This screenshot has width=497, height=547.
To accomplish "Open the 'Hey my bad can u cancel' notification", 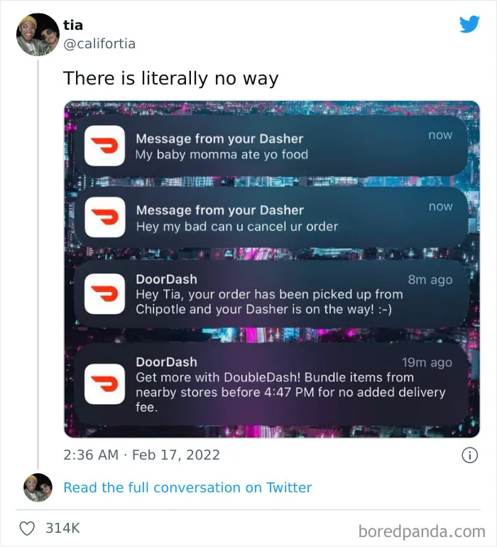I will point(271,217).
